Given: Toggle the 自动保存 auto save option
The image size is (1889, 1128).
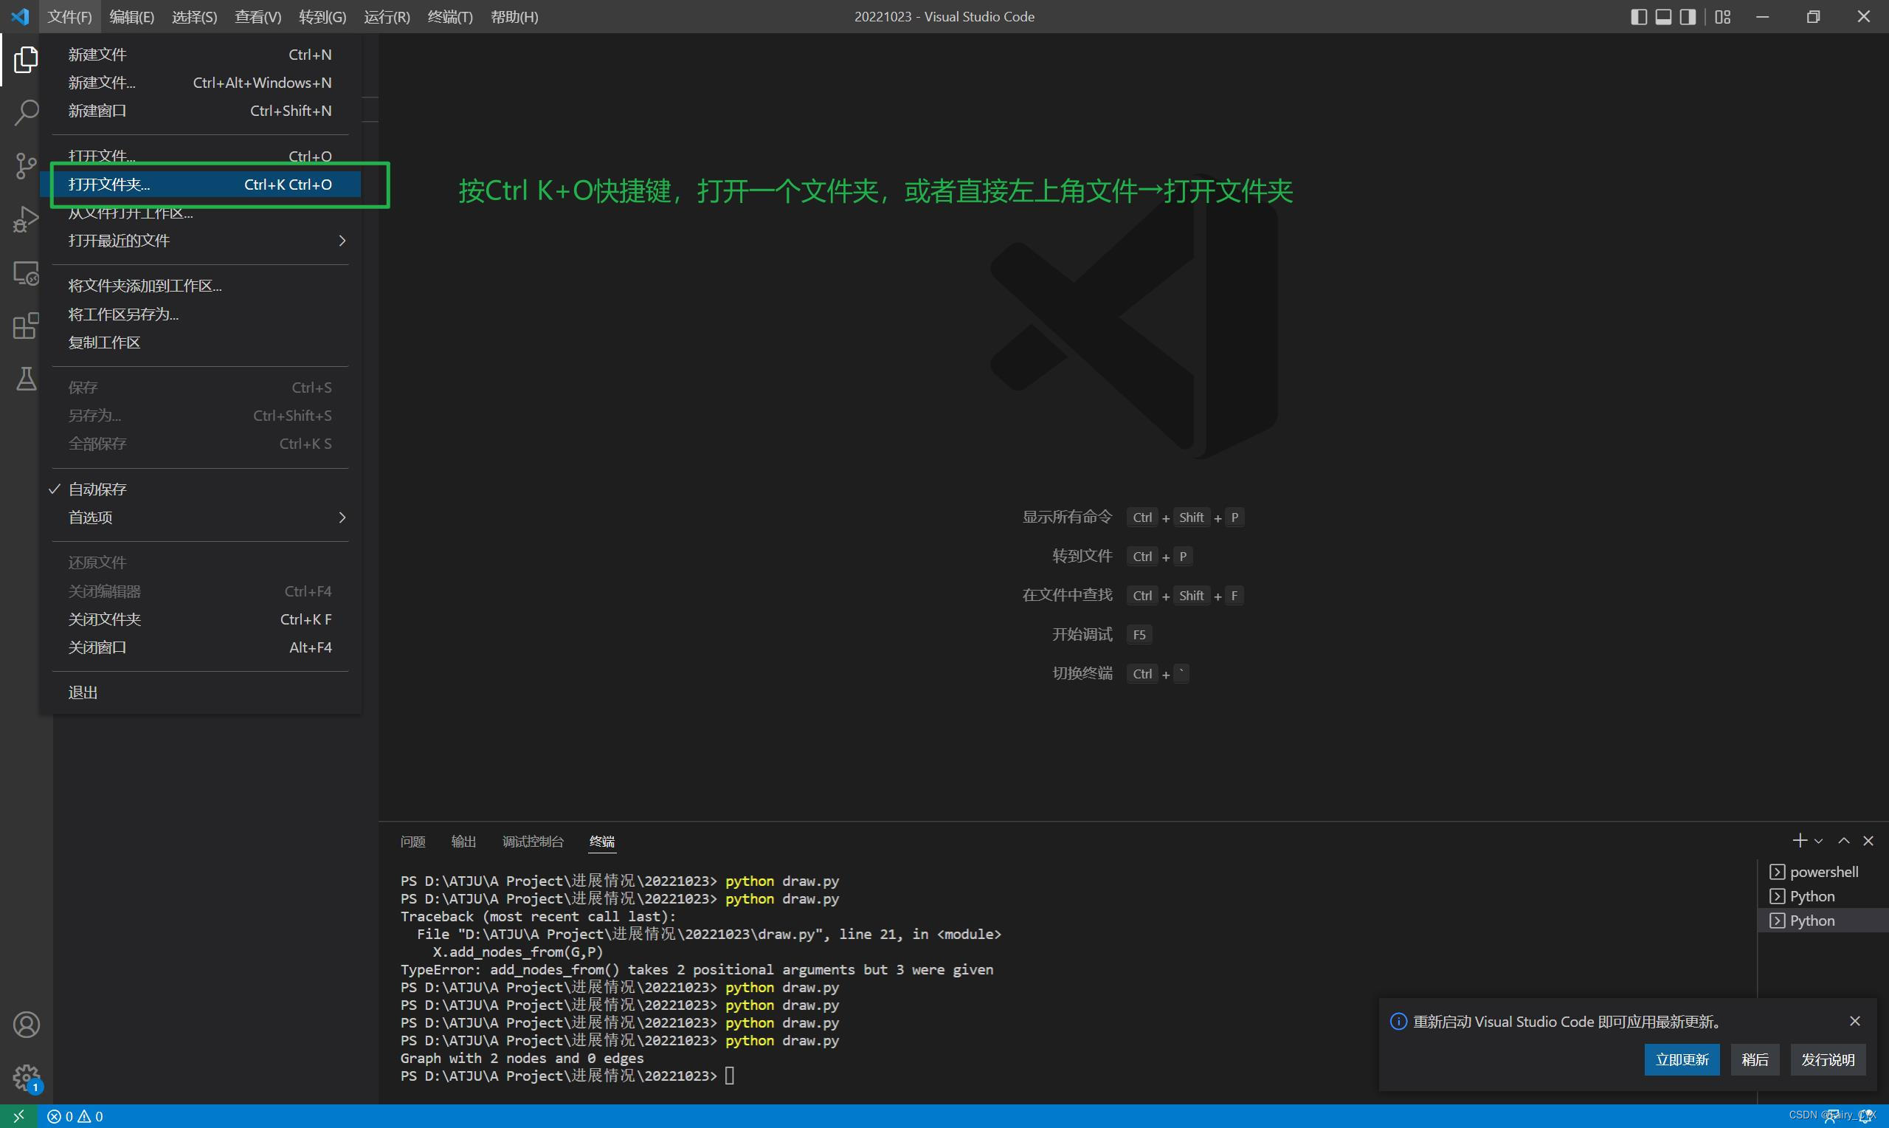Looking at the screenshot, I should pos(97,489).
